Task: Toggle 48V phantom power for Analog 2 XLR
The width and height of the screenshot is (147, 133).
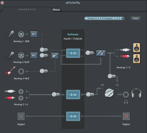Action: coord(34,55)
